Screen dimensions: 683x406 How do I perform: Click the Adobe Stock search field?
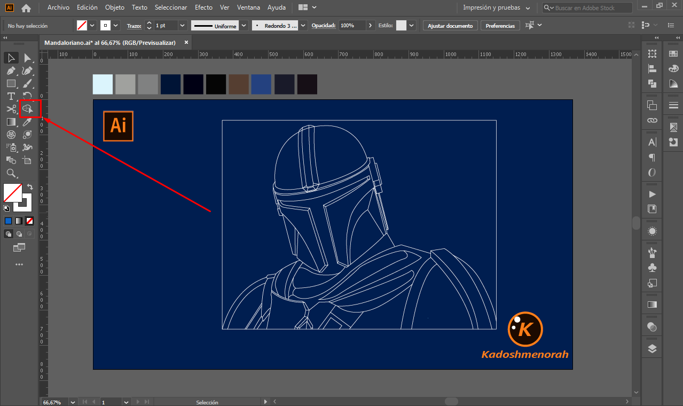(587, 8)
